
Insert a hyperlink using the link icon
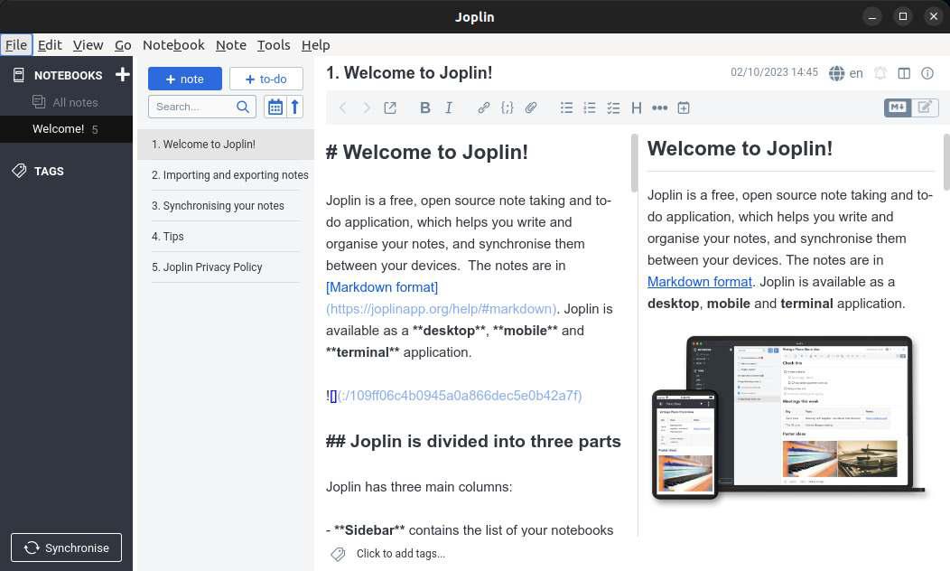(483, 108)
